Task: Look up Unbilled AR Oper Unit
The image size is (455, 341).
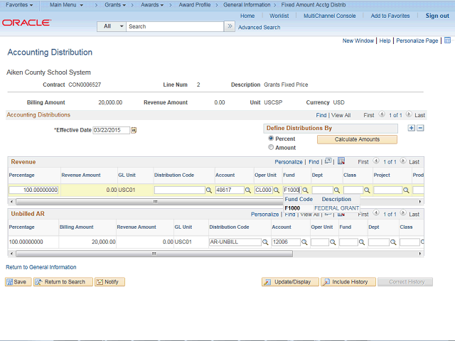Action: click(333, 242)
